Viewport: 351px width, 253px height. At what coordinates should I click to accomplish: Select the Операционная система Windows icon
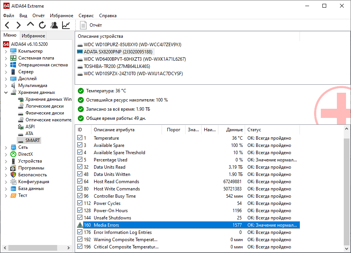pyautogui.click(x=13, y=65)
